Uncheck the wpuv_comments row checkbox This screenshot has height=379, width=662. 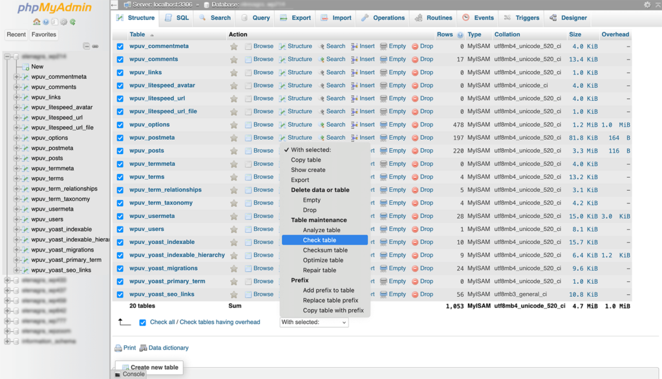coord(120,60)
